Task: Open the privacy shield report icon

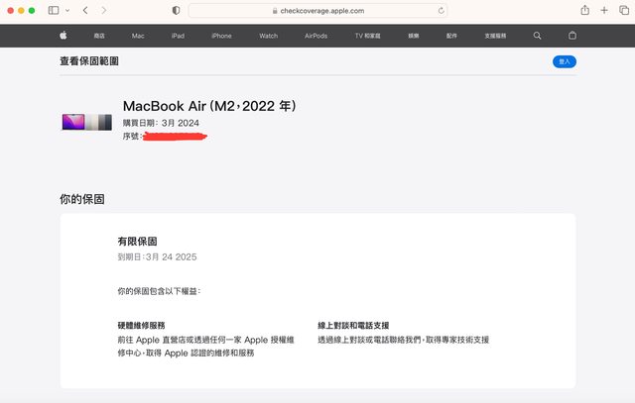Action: [176, 11]
